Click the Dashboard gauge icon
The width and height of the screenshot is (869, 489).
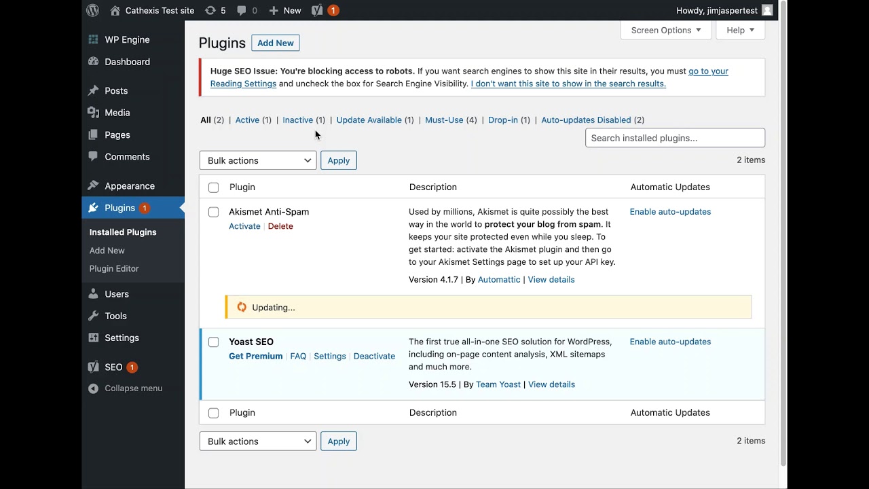[93, 62]
